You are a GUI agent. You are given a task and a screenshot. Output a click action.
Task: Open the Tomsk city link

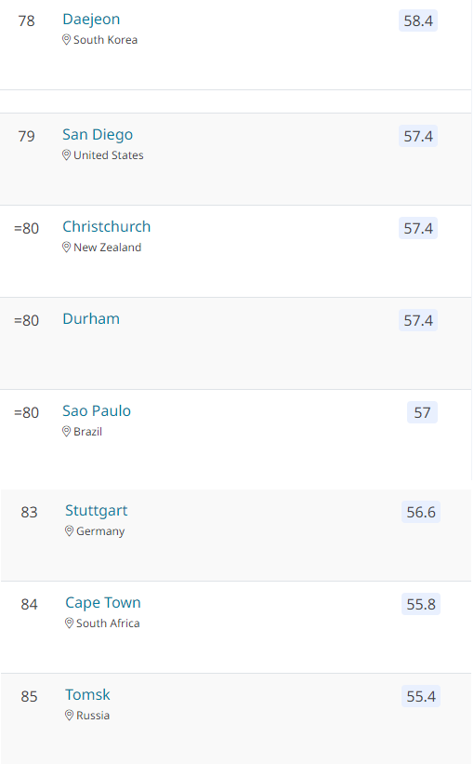[87, 694]
